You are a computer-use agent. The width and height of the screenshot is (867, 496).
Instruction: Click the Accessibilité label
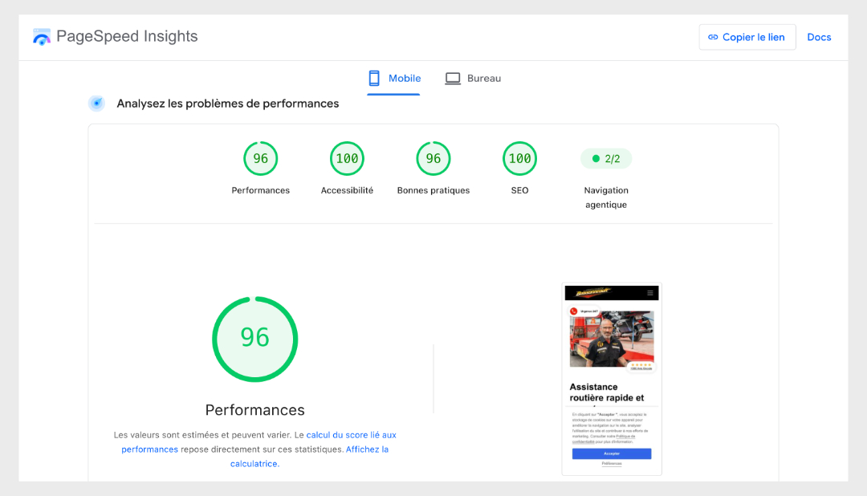pos(348,190)
